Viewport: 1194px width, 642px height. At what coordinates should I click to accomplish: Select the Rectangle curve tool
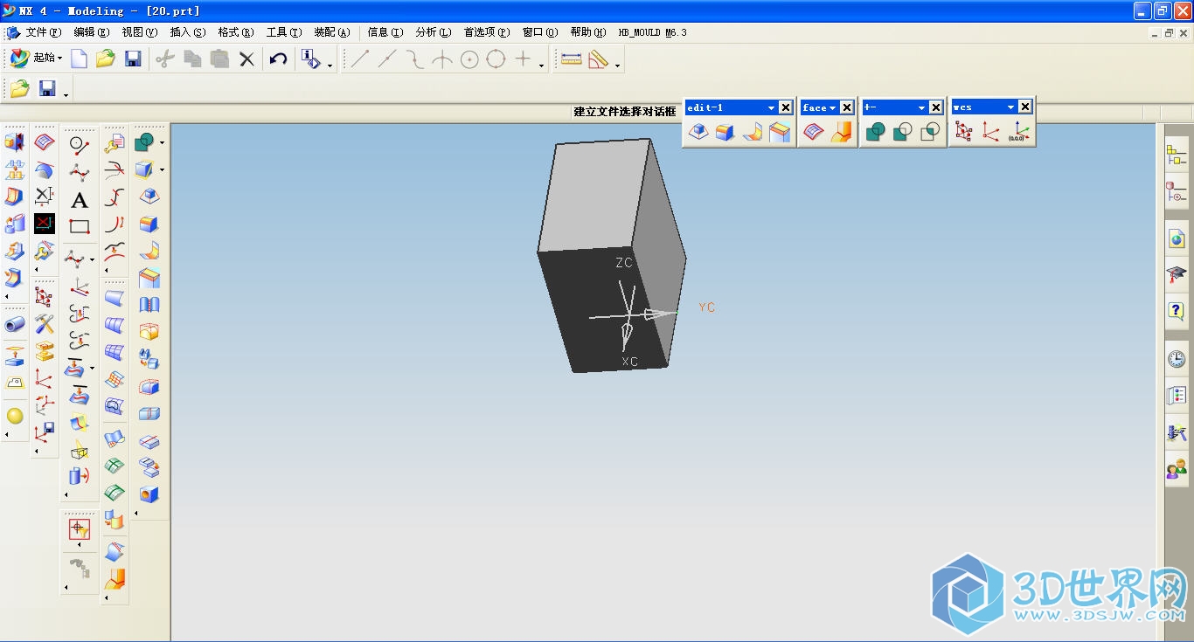80,226
